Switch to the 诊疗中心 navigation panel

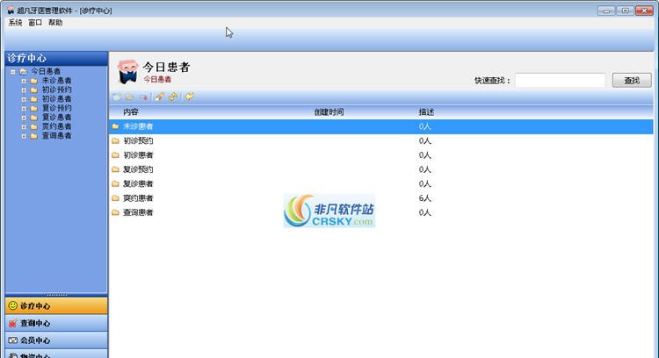pos(56,305)
